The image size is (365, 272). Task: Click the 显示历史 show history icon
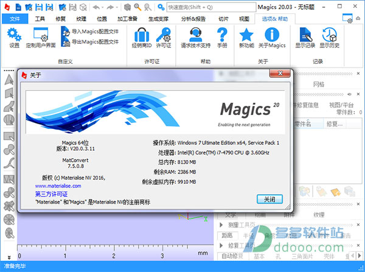tap(329, 38)
